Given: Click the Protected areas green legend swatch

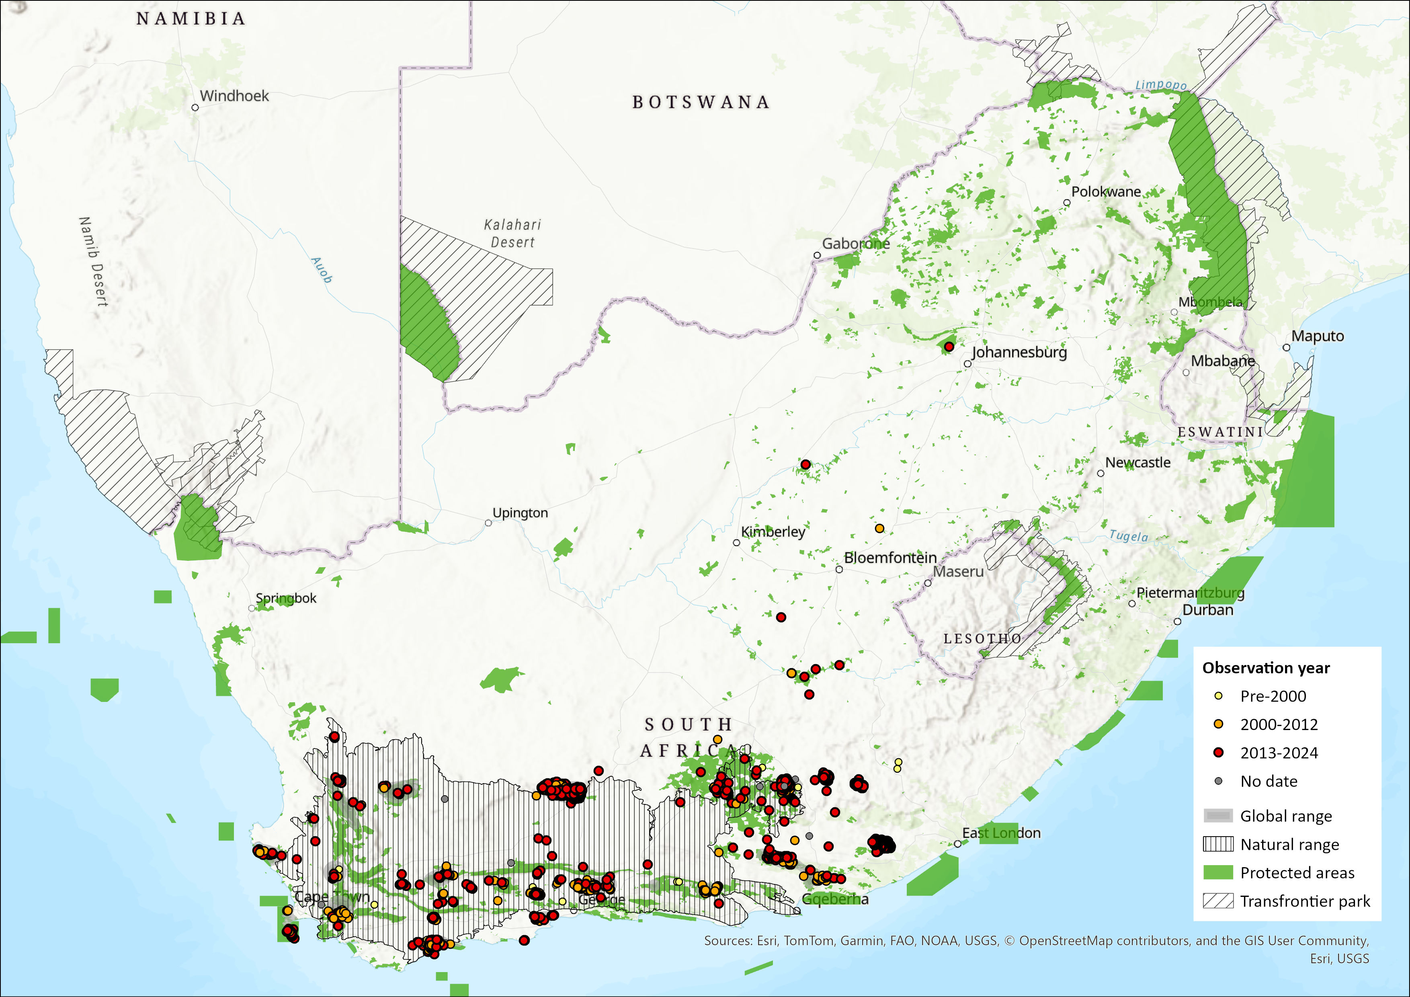Looking at the screenshot, I should [1218, 872].
